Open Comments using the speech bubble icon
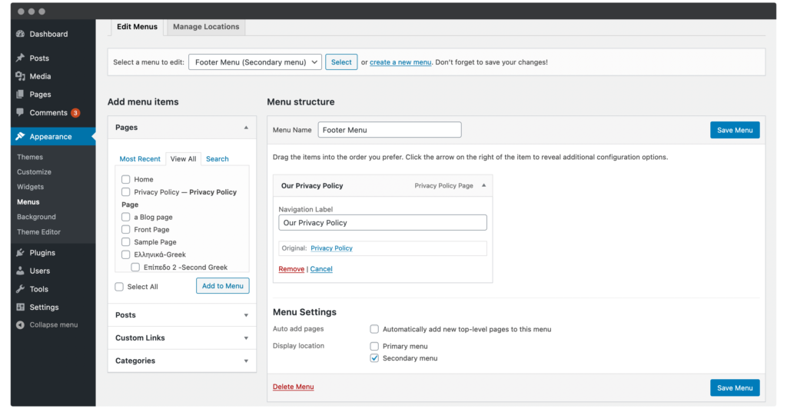Image resolution: width=787 pixels, height=409 pixels. point(20,113)
